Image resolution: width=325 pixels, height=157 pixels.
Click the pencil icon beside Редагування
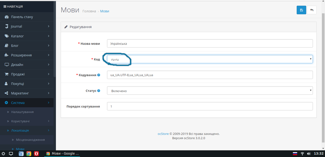click(x=66, y=27)
